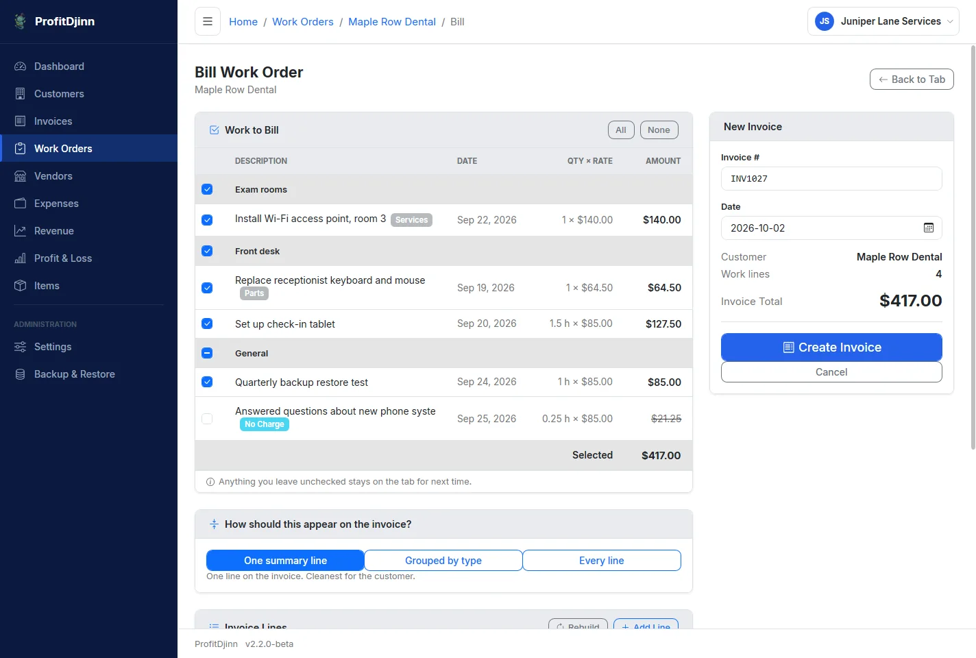The image size is (976, 658).
Task: Toggle the sidebar with the hamburger button
Action: coord(208,21)
